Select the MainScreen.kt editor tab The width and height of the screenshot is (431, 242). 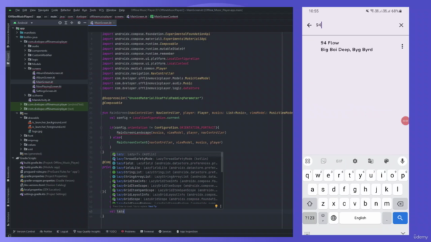click(102, 23)
